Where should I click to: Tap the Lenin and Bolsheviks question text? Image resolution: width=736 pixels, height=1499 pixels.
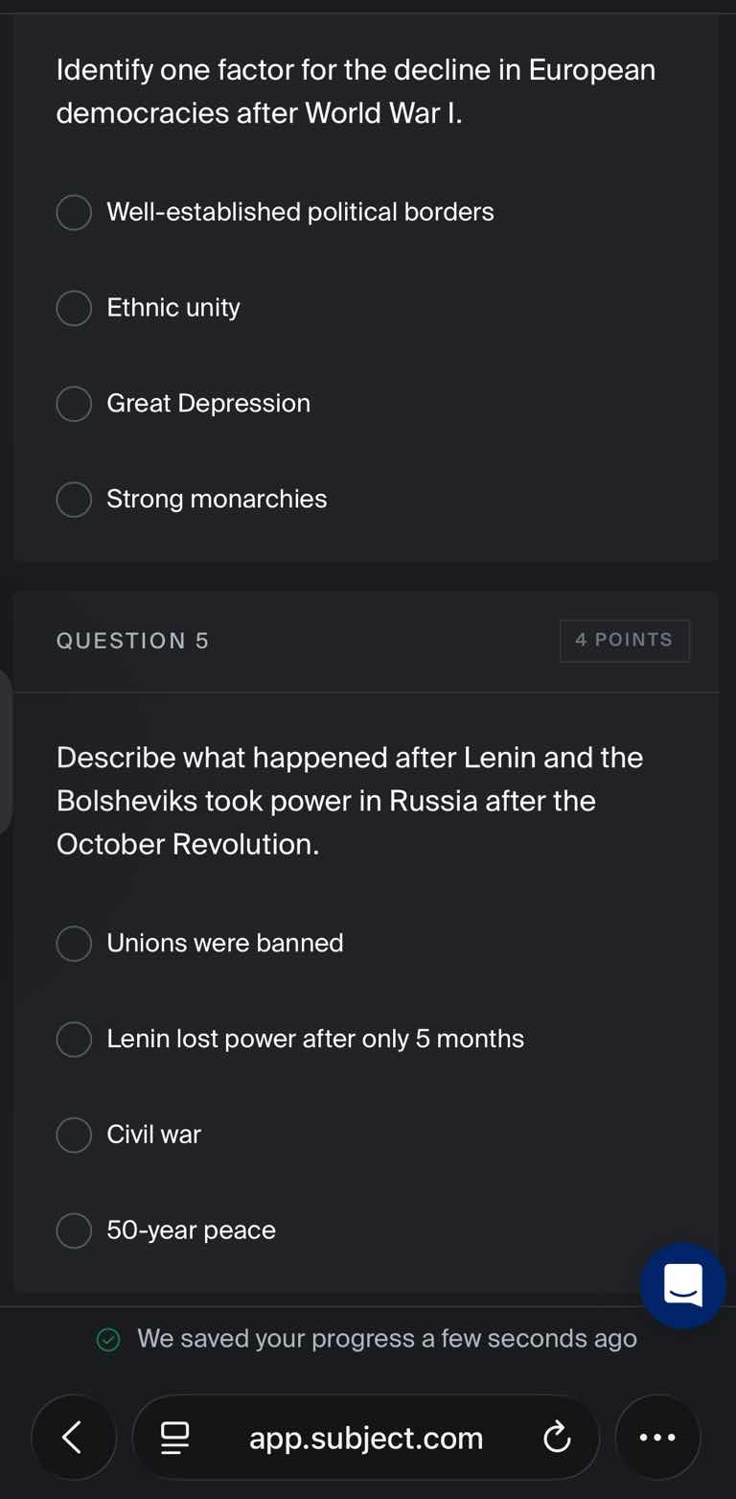point(350,800)
